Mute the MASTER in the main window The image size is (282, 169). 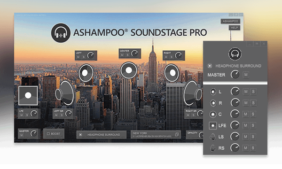click(22, 135)
